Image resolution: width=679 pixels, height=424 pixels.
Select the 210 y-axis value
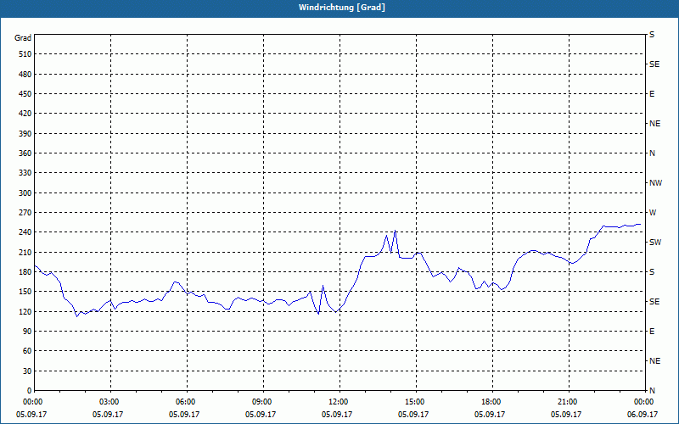pos(25,252)
